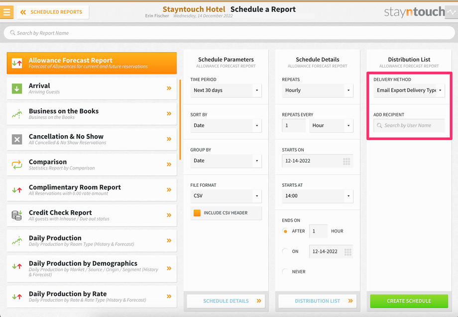
Task: Open the Sort By dropdown
Action: point(226,125)
